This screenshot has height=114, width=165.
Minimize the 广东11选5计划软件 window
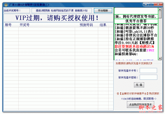tap(146, 4)
